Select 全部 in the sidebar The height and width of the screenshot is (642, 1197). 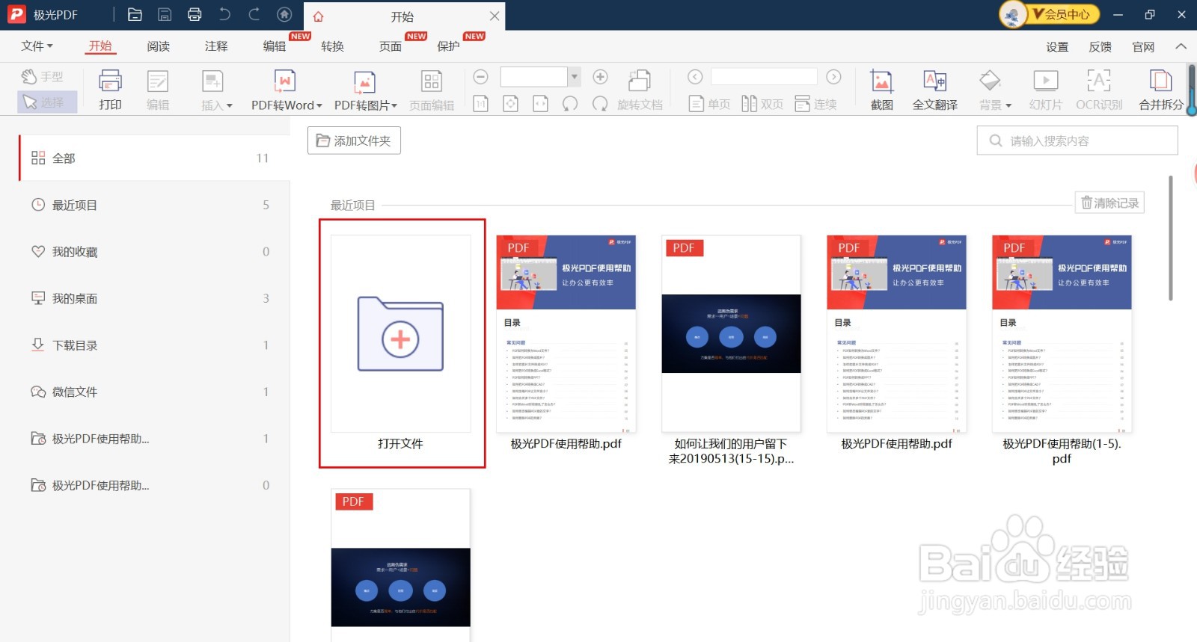[x=154, y=158]
